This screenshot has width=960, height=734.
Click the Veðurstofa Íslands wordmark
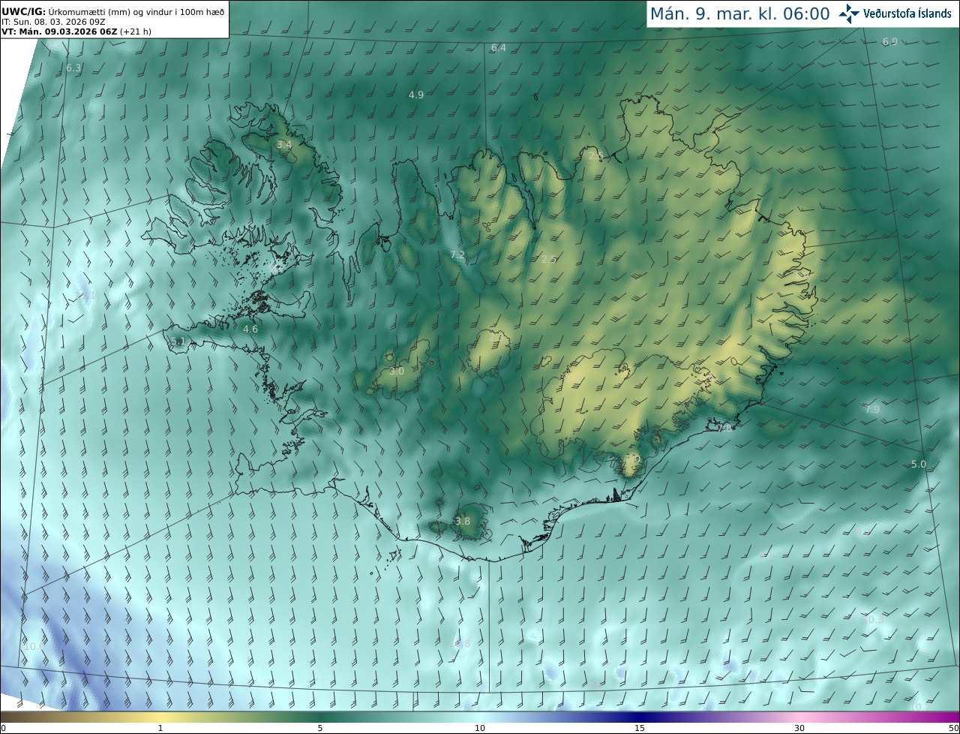907,14
